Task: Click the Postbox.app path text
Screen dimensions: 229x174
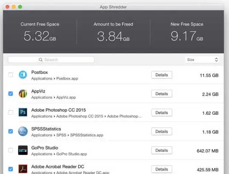Action: [x=67, y=79]
